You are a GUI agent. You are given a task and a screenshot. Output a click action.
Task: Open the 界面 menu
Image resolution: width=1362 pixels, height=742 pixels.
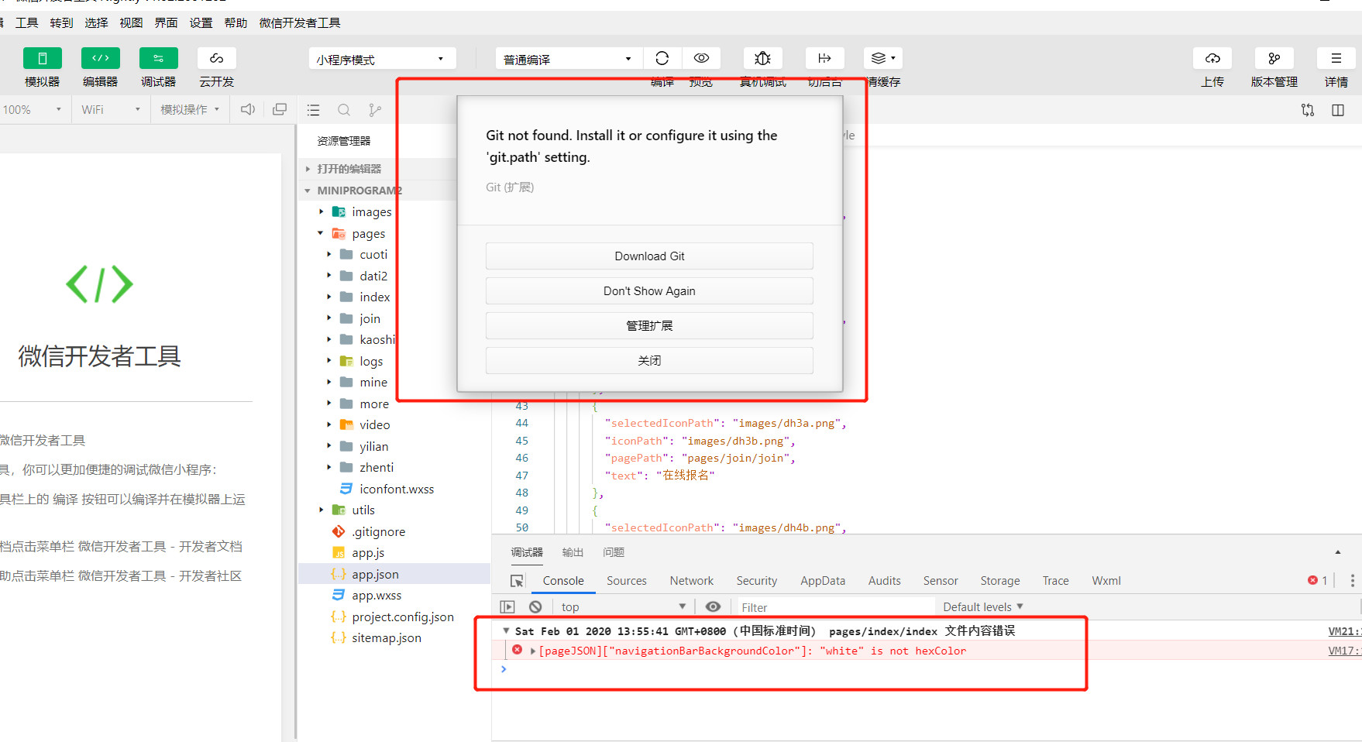point(167,23)
